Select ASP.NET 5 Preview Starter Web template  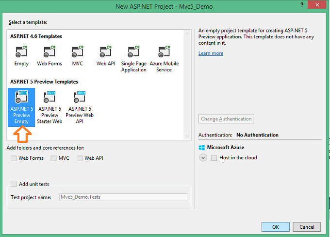[x=49, y=107]
